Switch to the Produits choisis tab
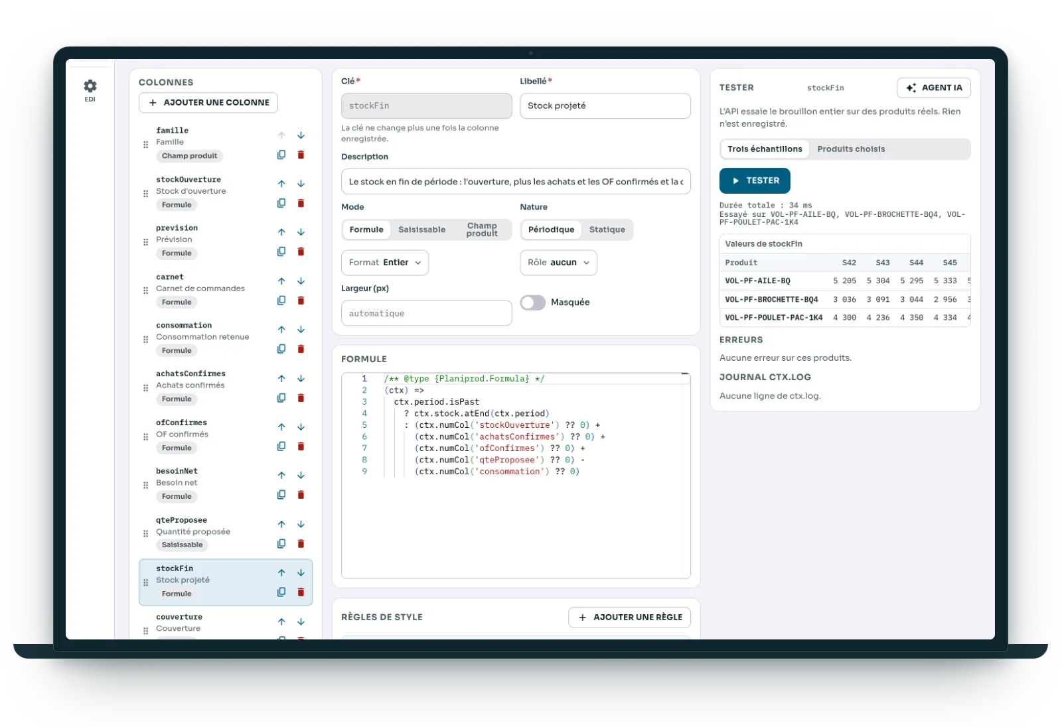Screen dimensions: 1062x727 tap(851, 149)
